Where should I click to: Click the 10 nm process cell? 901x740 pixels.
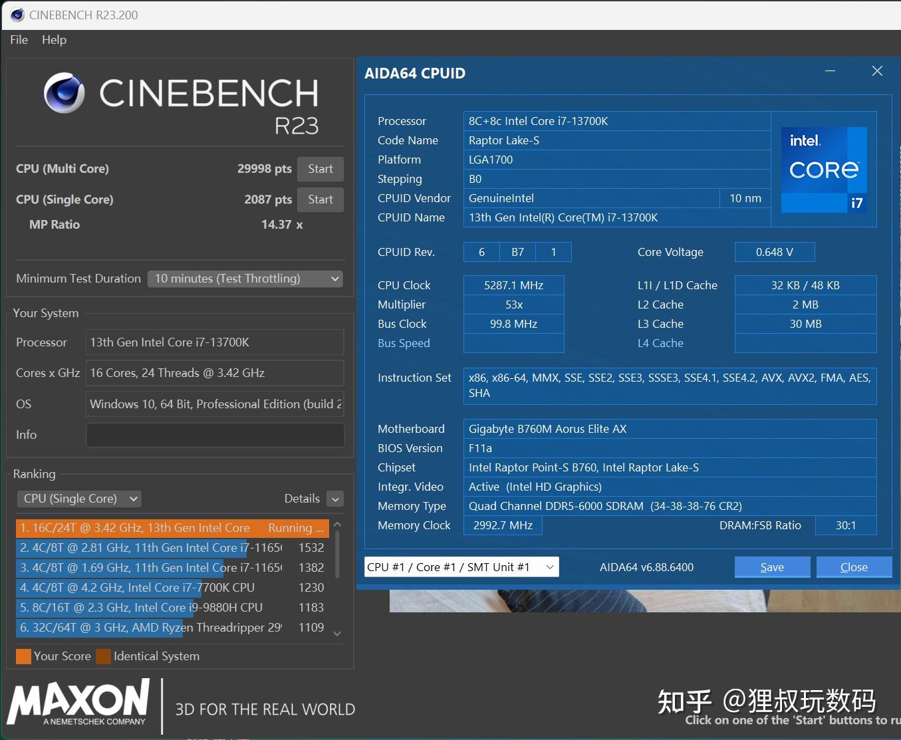(x=745, y=198)
